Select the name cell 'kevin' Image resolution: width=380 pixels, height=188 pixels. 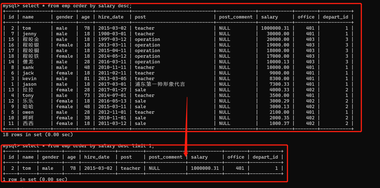tap(29, 78)
